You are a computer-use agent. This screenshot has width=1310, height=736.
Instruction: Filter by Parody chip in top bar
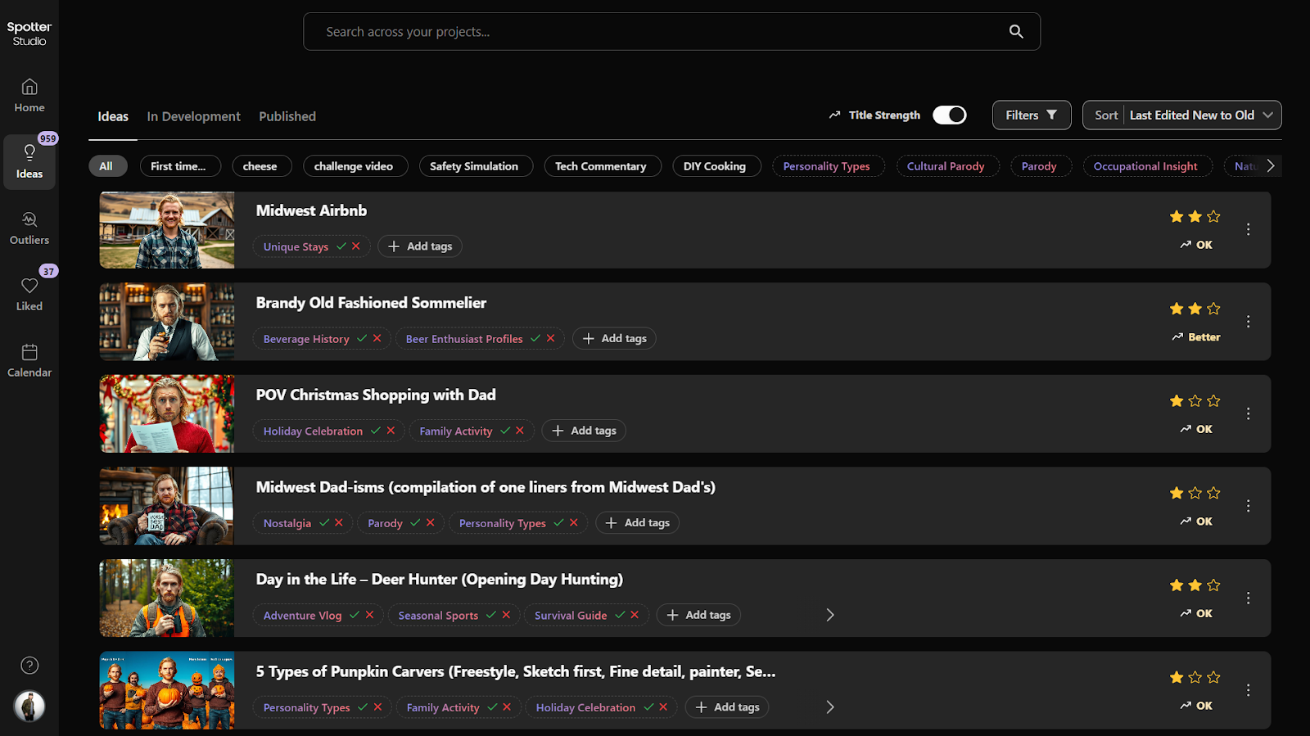1039,166
